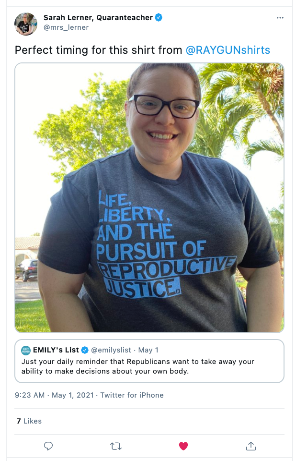Click the EMILY's List round avatar

point(26,350)
